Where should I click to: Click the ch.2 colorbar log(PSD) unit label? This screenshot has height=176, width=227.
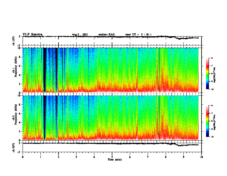[214, 122]
